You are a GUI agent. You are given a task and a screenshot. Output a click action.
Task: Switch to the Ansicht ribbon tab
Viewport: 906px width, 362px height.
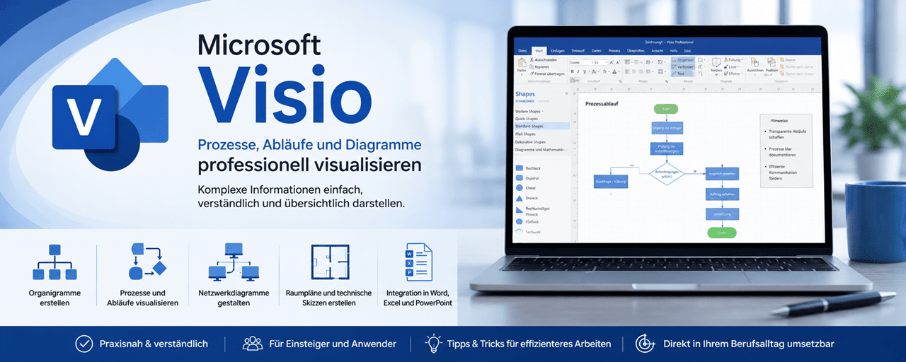click(x=657, y=51)
